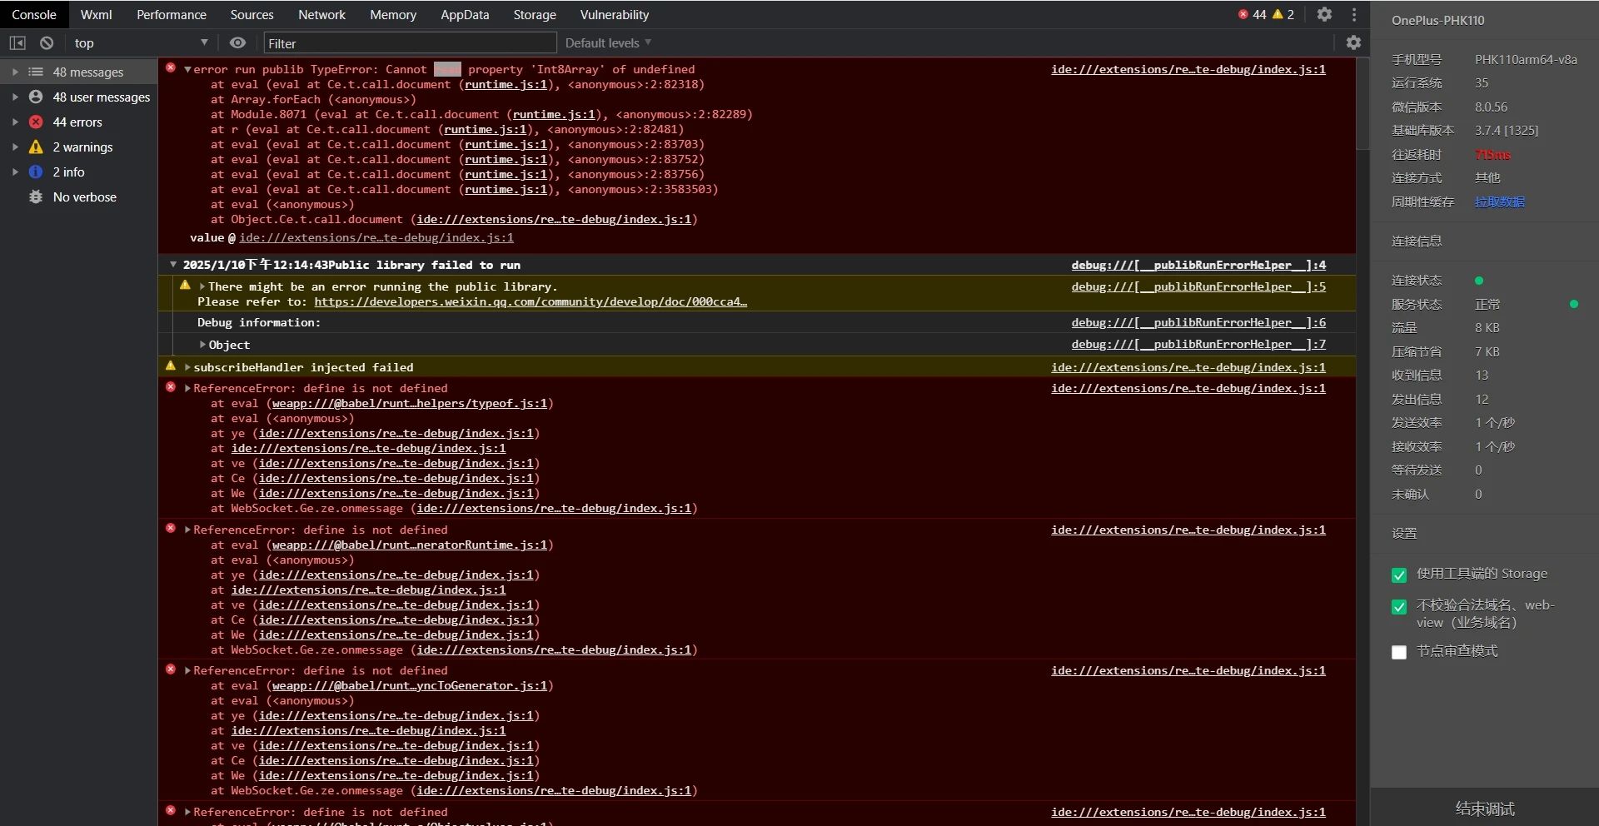Click the 'OnePlus-PHK110' device name
Screen dimensions: 1599x826
pos(1437,20)
